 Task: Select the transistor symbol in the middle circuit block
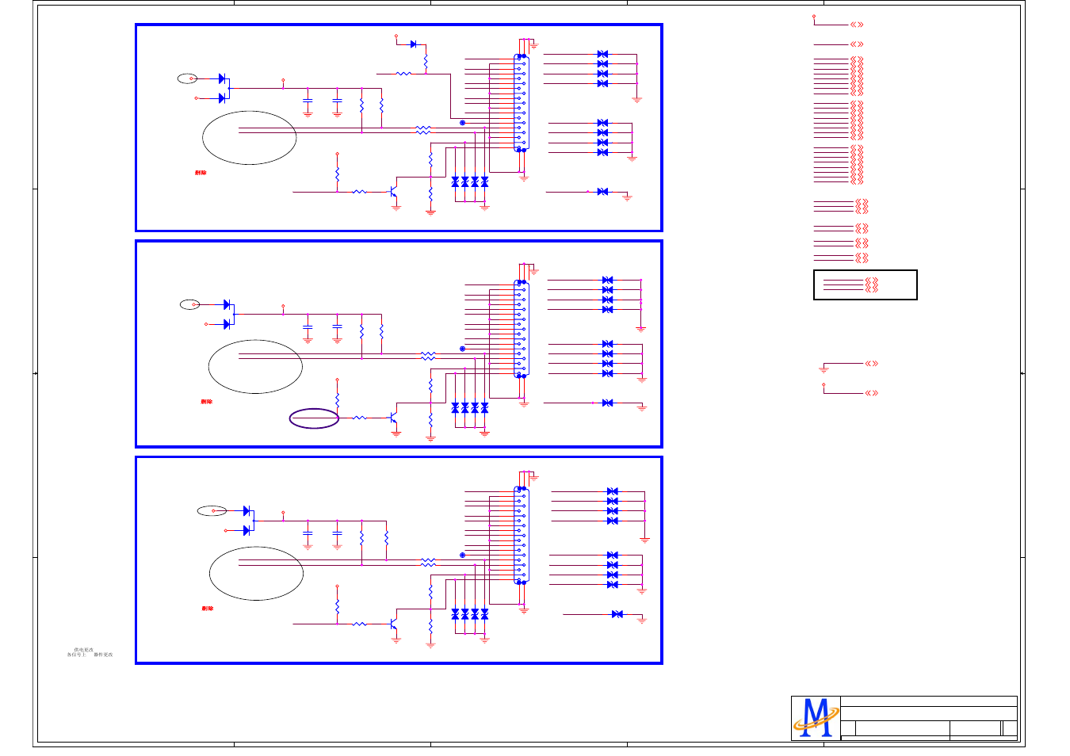[x=393, y=418]
